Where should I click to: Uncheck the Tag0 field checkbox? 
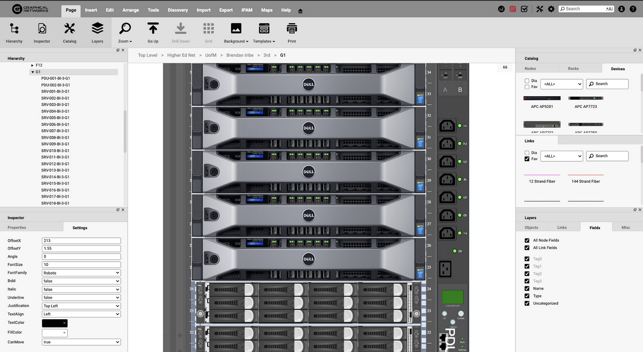[x=527, y=259]
